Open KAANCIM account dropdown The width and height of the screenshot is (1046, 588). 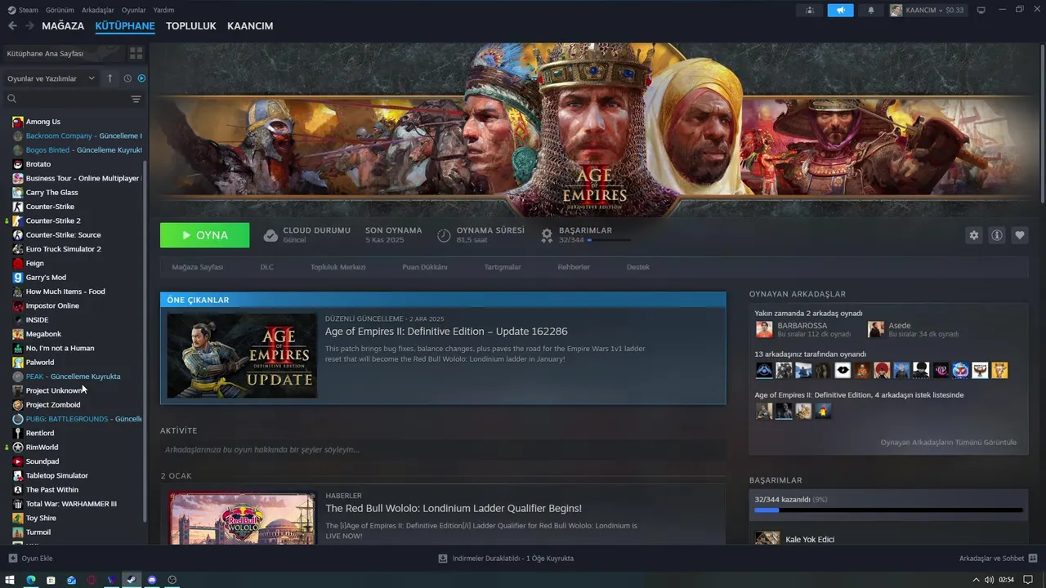(x=927, y=10)
